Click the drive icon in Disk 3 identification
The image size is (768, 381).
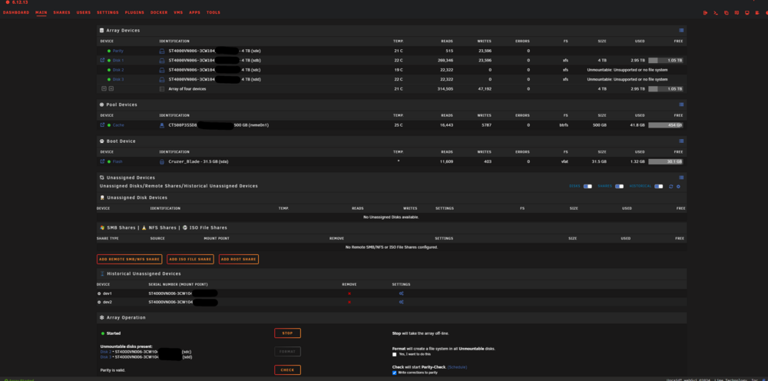tap(161, 79)
